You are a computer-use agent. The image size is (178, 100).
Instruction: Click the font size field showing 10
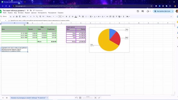pos(60,17)
